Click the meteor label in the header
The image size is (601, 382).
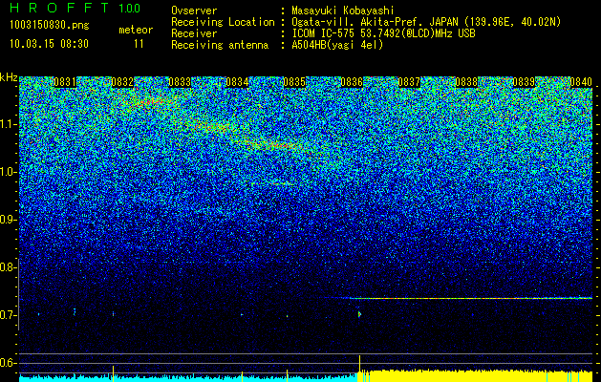click(136, 30)
